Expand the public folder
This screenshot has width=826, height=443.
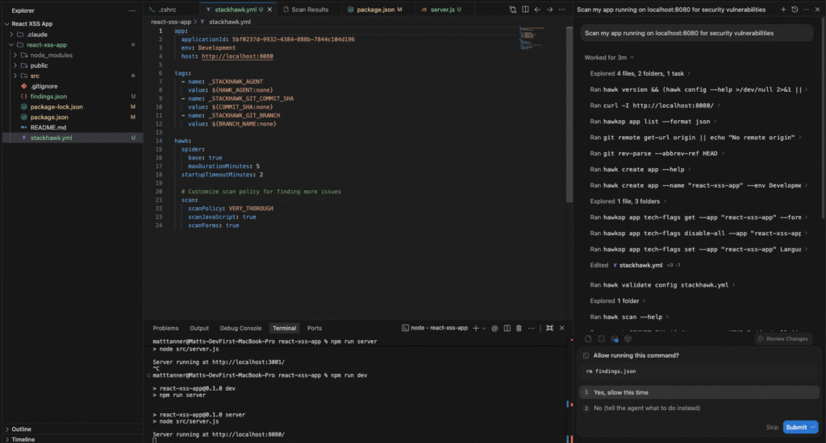(x=15, y=65)
